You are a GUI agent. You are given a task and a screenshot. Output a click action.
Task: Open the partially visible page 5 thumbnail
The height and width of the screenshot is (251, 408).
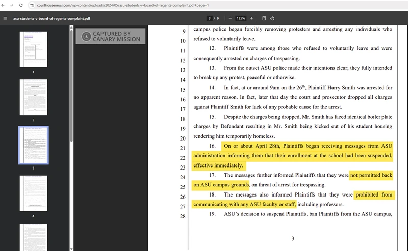33,237
